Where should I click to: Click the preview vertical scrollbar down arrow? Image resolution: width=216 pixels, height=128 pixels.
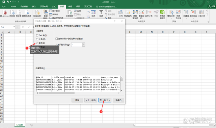pyautogui.click(x=122, y=91)
